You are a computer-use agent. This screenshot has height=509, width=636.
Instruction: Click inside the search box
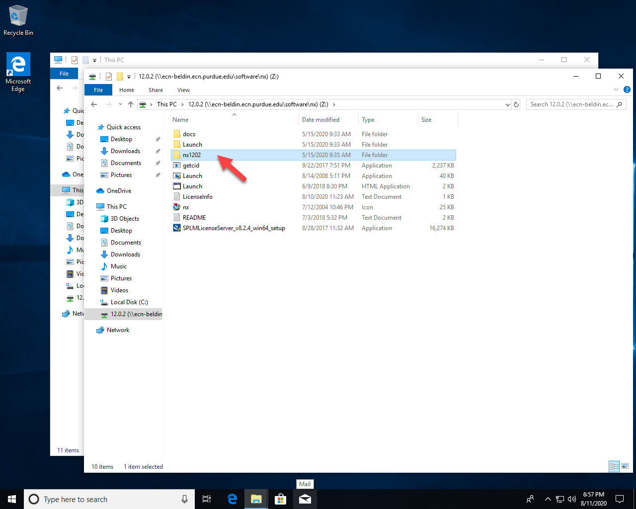[571, 104]
